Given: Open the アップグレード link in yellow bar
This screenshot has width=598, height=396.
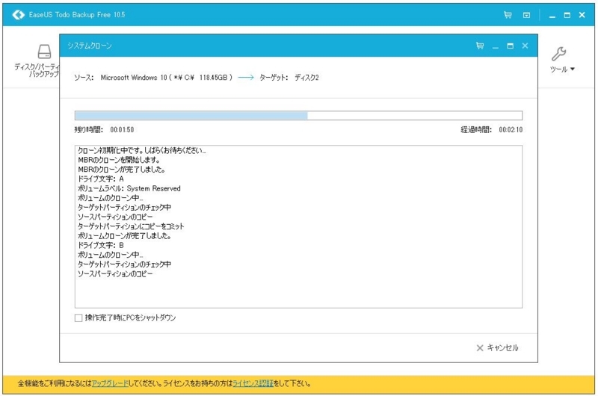Looking at the screenshot, I should tap(110, 383).
